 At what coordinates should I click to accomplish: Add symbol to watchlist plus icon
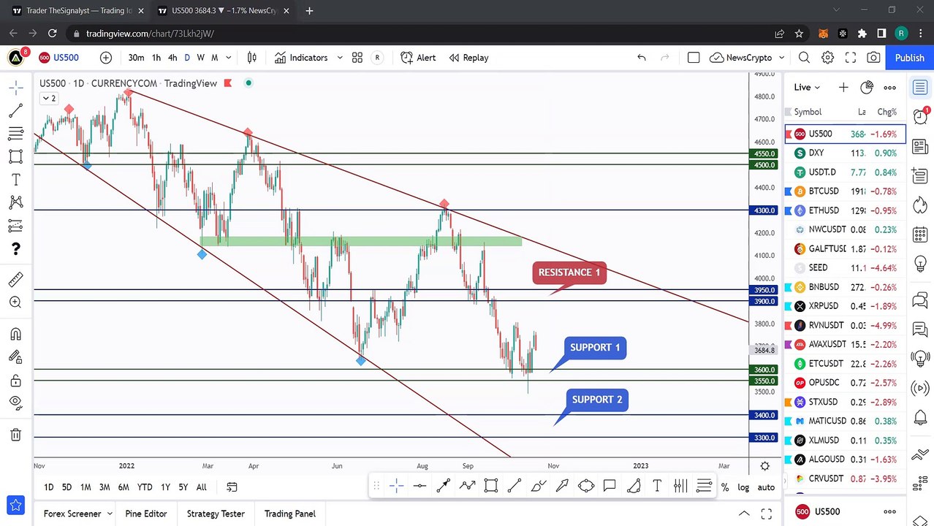click(843, 88)
